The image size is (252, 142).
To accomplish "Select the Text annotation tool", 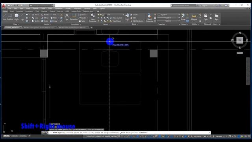I will (x=67, y=17).
